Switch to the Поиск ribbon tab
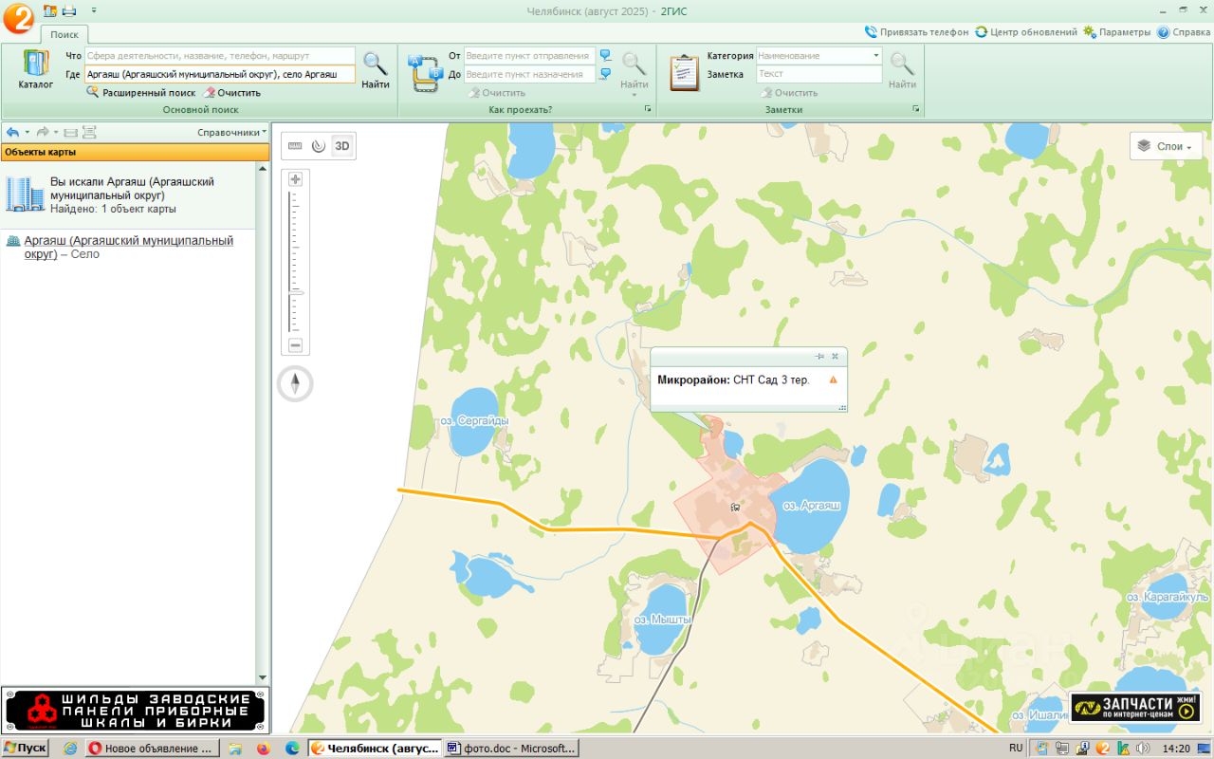1214x759 pixels. [x=64, y=34]
